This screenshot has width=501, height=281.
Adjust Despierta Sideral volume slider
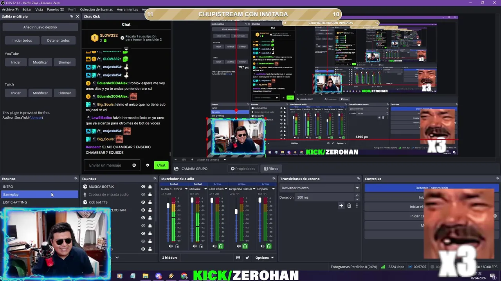tap(236, 211)
